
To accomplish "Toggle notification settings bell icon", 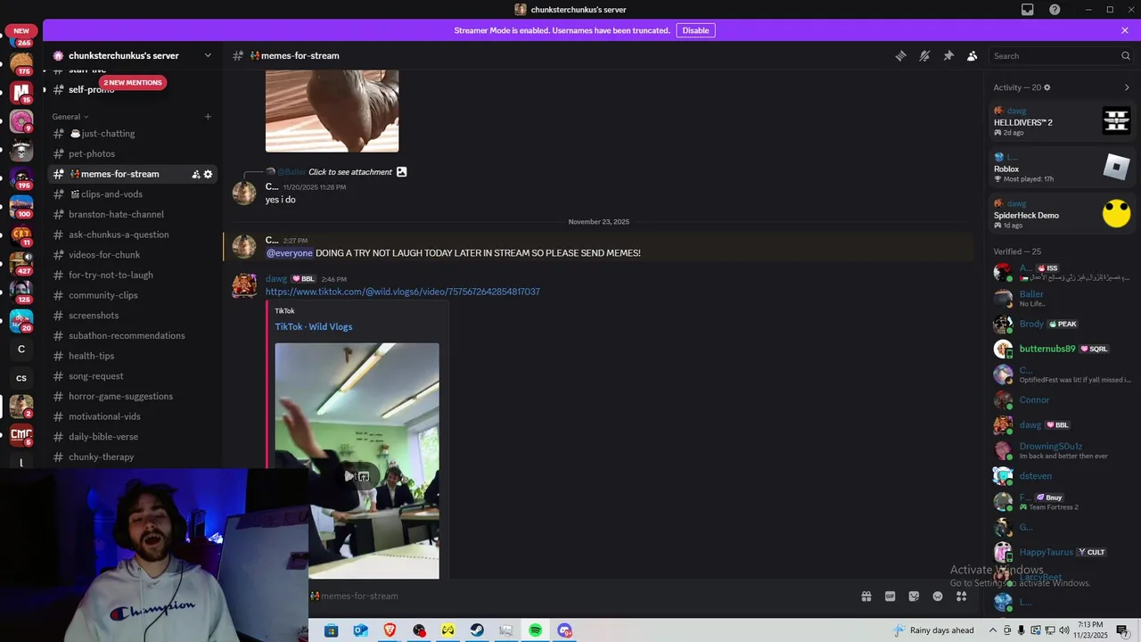I will [924, 55].
